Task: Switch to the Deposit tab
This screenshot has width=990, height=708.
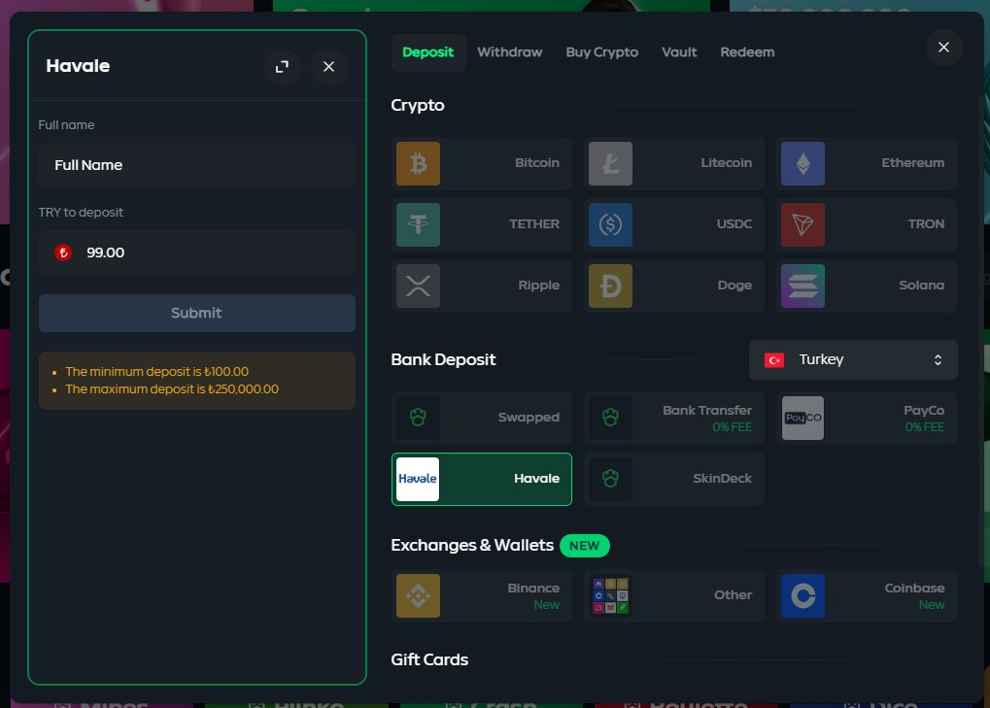Action: click(x=428, y=52)
